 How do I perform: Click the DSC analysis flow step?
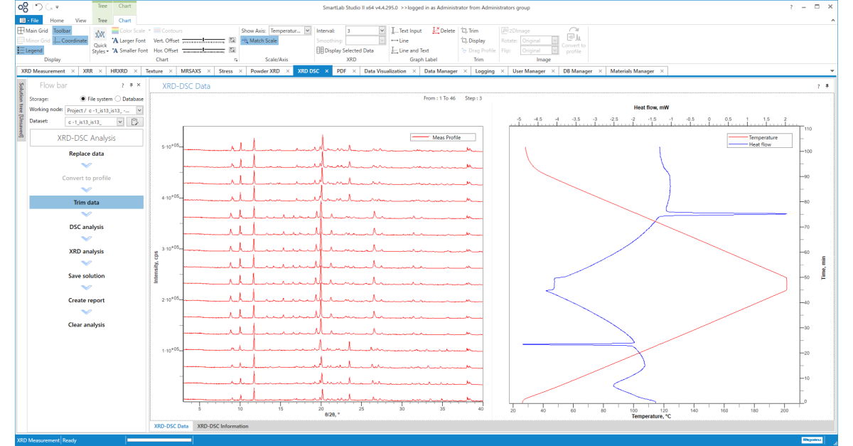(86, 227)
